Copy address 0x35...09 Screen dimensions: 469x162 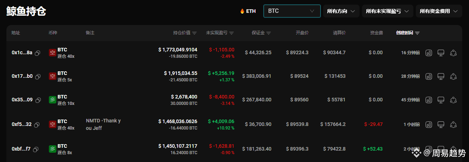click(x=37, y=100)
